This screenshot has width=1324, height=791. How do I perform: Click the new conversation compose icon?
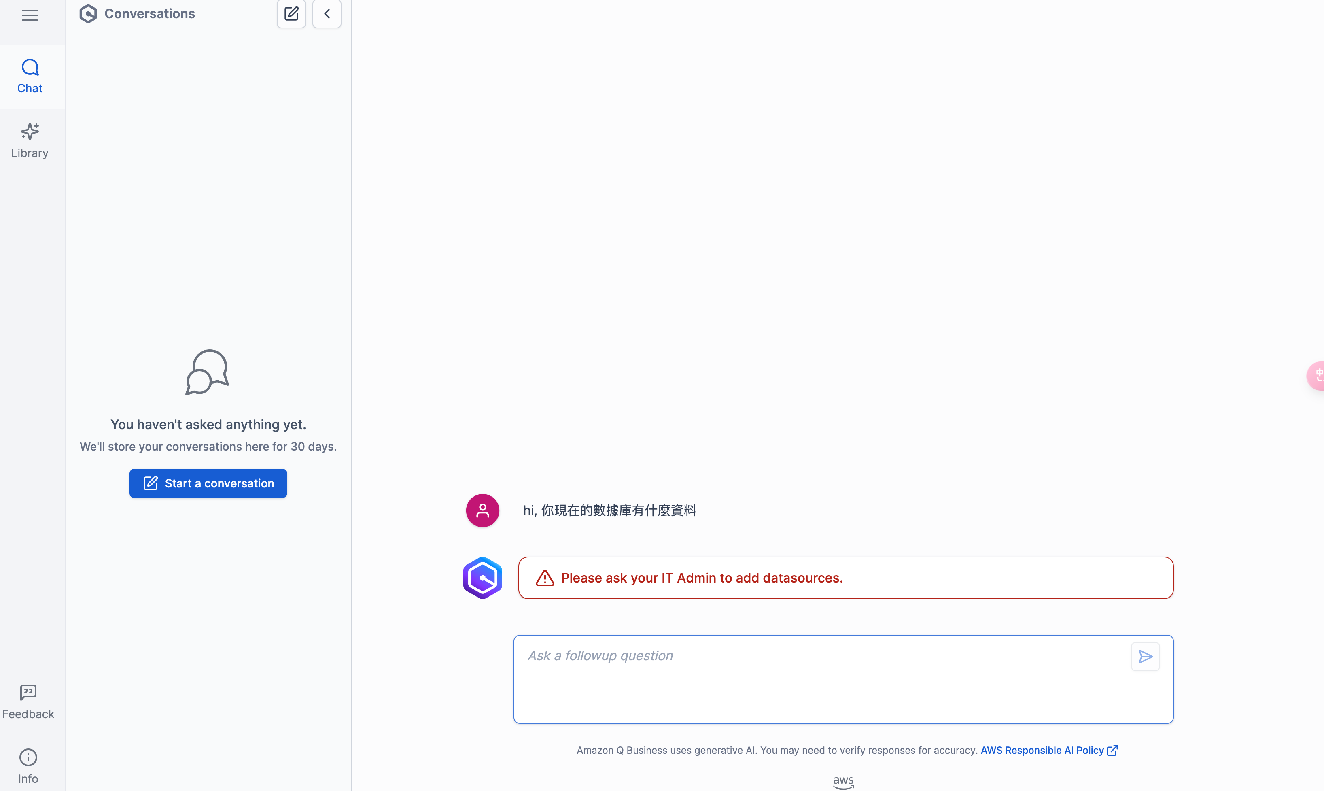click(291, 14)
